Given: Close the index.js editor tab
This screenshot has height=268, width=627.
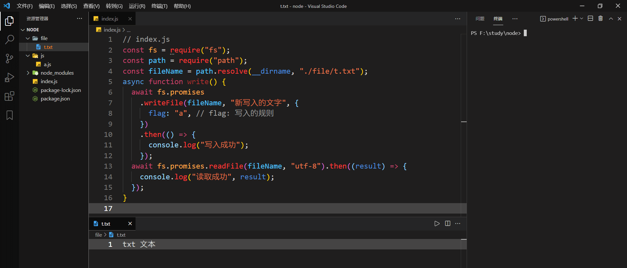Looking at the screenshot, I should coord(130,19).
